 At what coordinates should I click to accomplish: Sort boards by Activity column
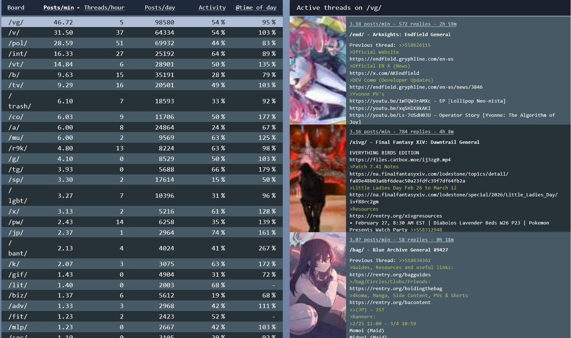(212, 8)
